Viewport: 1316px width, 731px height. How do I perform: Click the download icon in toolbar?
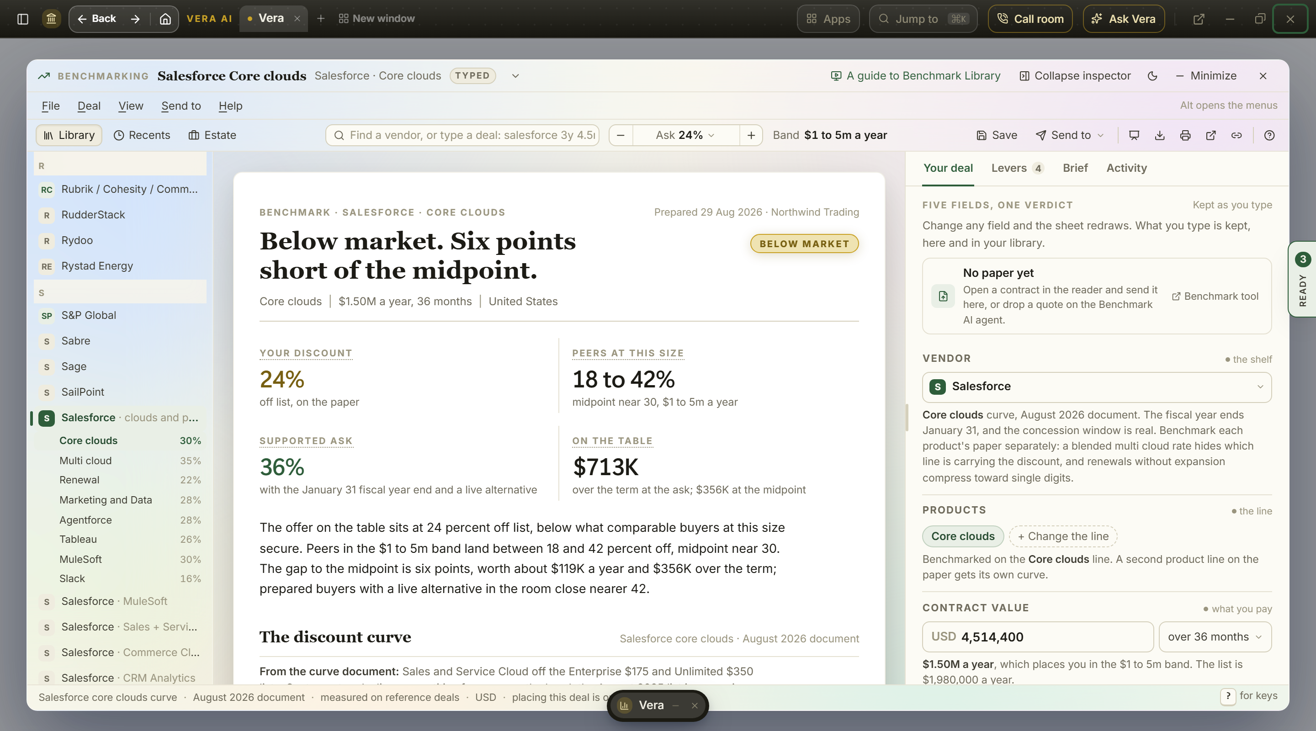point(1160,135)
